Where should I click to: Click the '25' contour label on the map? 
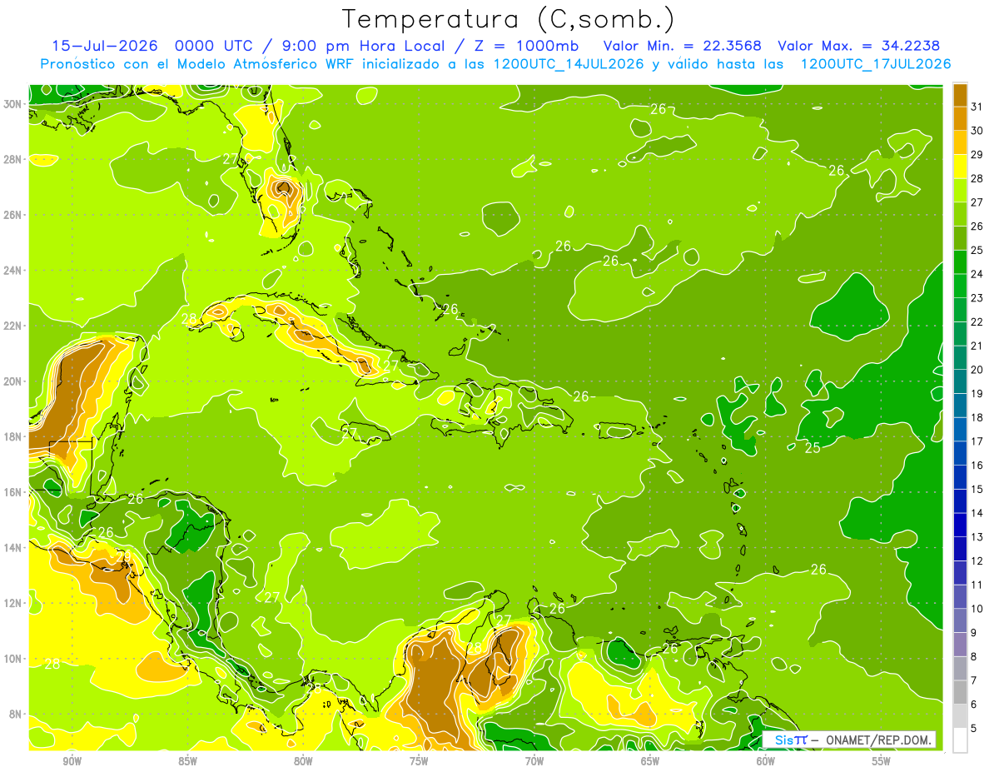click(813, 448)
